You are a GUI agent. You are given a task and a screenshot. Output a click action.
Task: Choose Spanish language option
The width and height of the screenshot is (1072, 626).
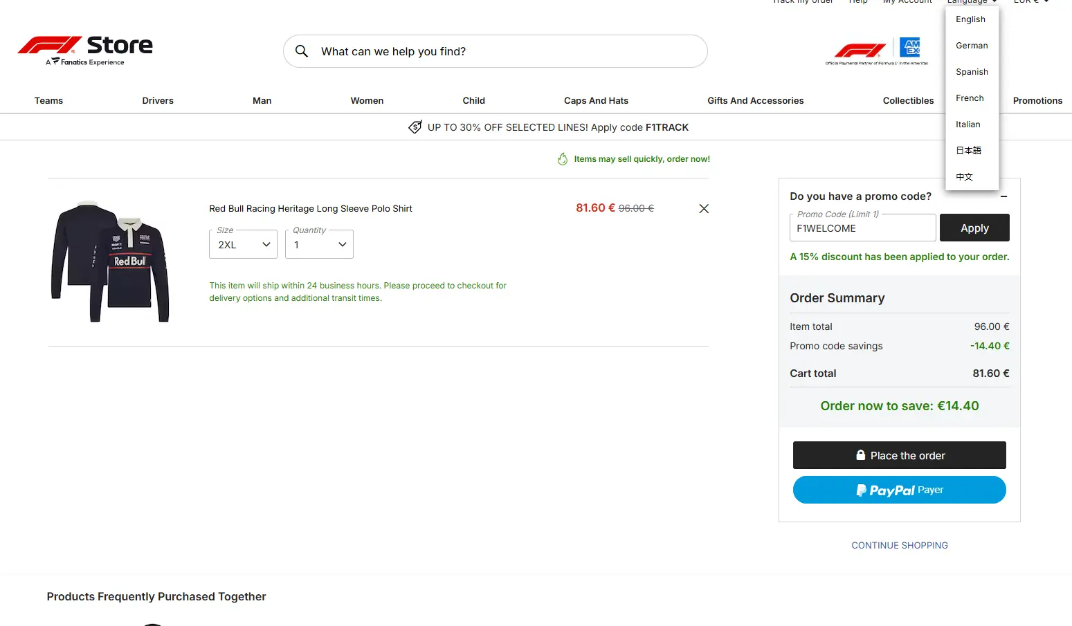pos(972,72)
